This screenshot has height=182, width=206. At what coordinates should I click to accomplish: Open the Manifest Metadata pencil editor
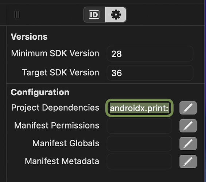point(188,161)
